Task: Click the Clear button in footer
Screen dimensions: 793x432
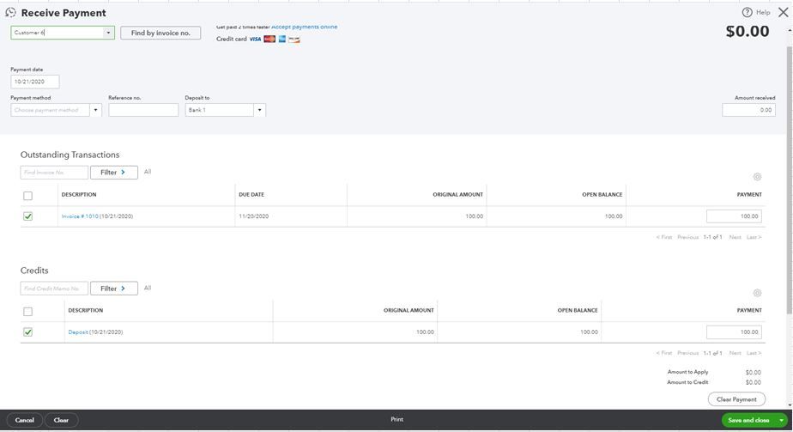Action: [x=61, y=420]
